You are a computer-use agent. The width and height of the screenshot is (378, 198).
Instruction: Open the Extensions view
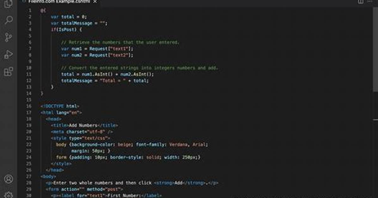pos(9,72)
